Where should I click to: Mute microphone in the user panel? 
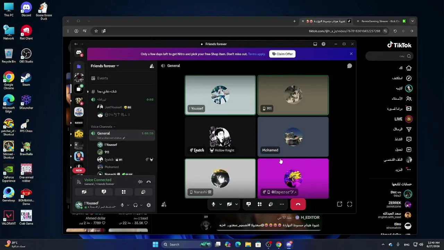pyautogui.click(x=122, y=205)
